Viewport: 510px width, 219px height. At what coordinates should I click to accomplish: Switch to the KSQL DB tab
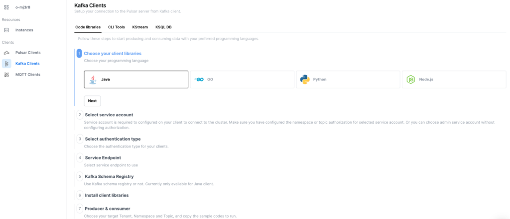click(163, 27)
